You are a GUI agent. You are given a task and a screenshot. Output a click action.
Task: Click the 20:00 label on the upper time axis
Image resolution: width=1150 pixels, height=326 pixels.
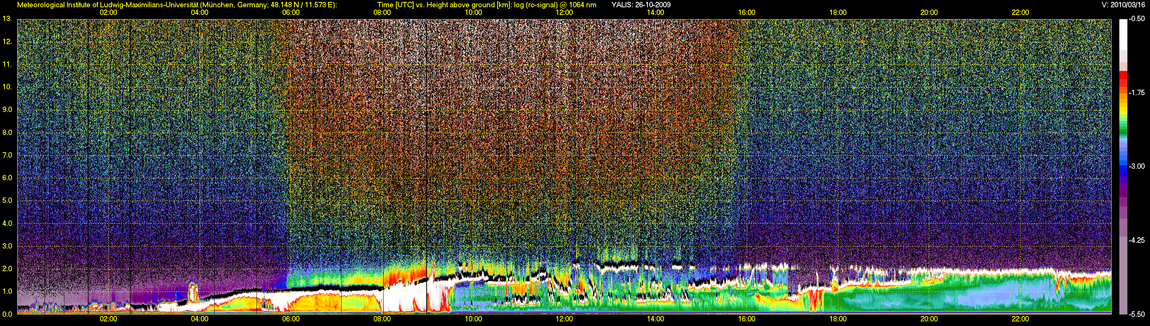point(929,13)
